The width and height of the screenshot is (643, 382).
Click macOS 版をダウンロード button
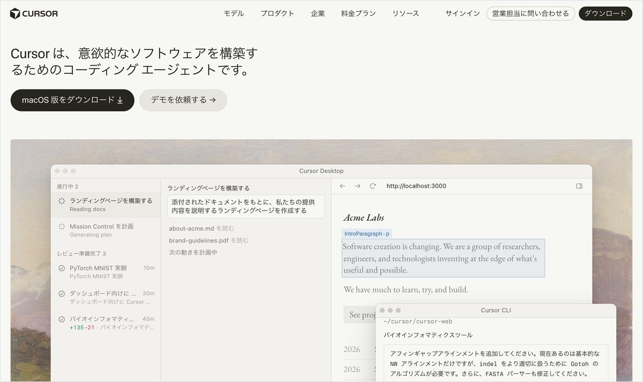(x=72, y=100)
